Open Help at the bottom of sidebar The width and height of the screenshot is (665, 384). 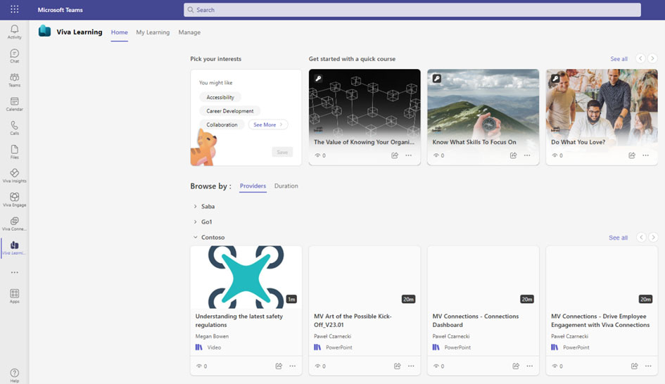pos(14,375)
